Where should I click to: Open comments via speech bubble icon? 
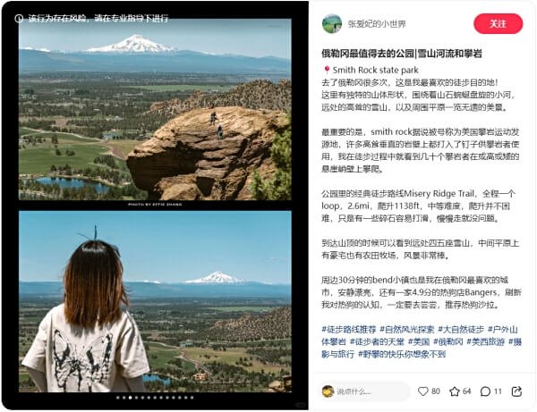(485, 391)
